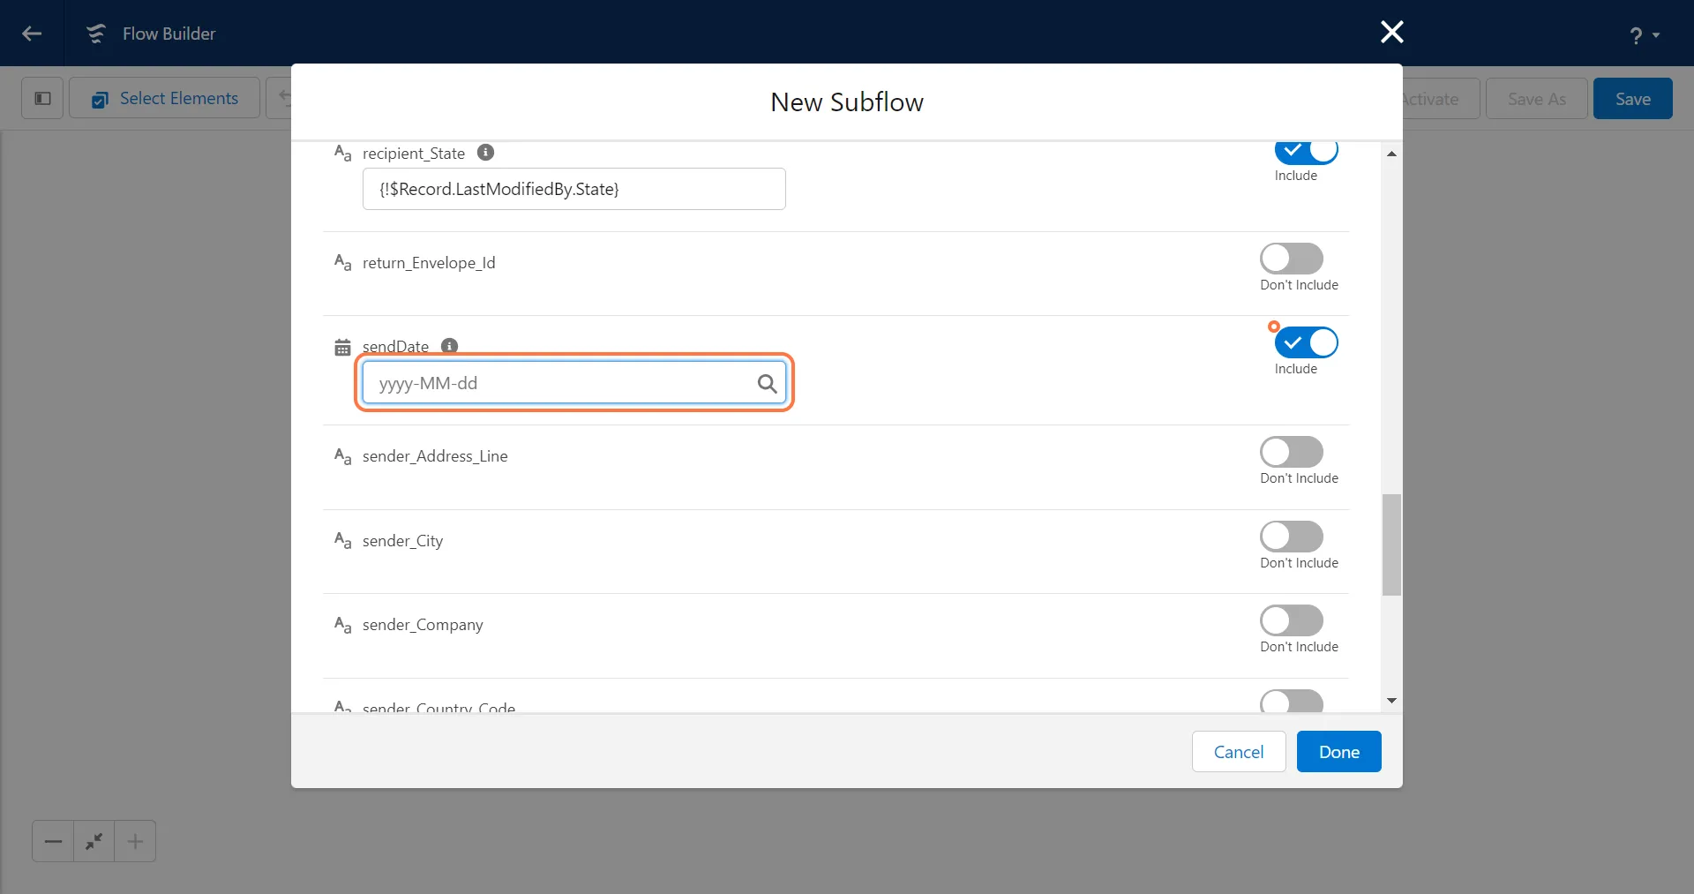Enable the sender_Address_Line toggle

[x=1291, y=452]
